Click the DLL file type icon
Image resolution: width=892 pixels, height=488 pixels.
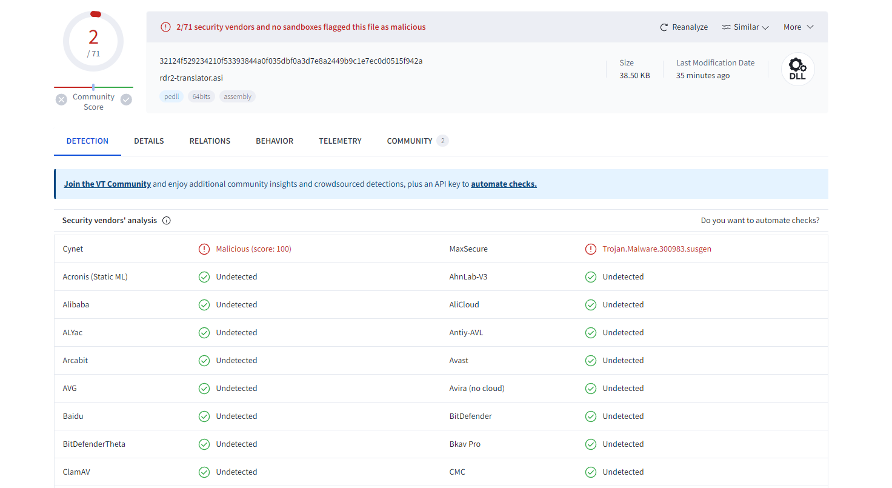[x=797, y=69]
